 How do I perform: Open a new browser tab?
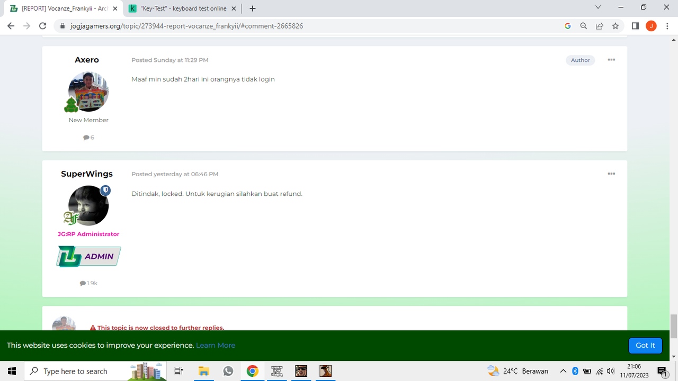point(253,8)
